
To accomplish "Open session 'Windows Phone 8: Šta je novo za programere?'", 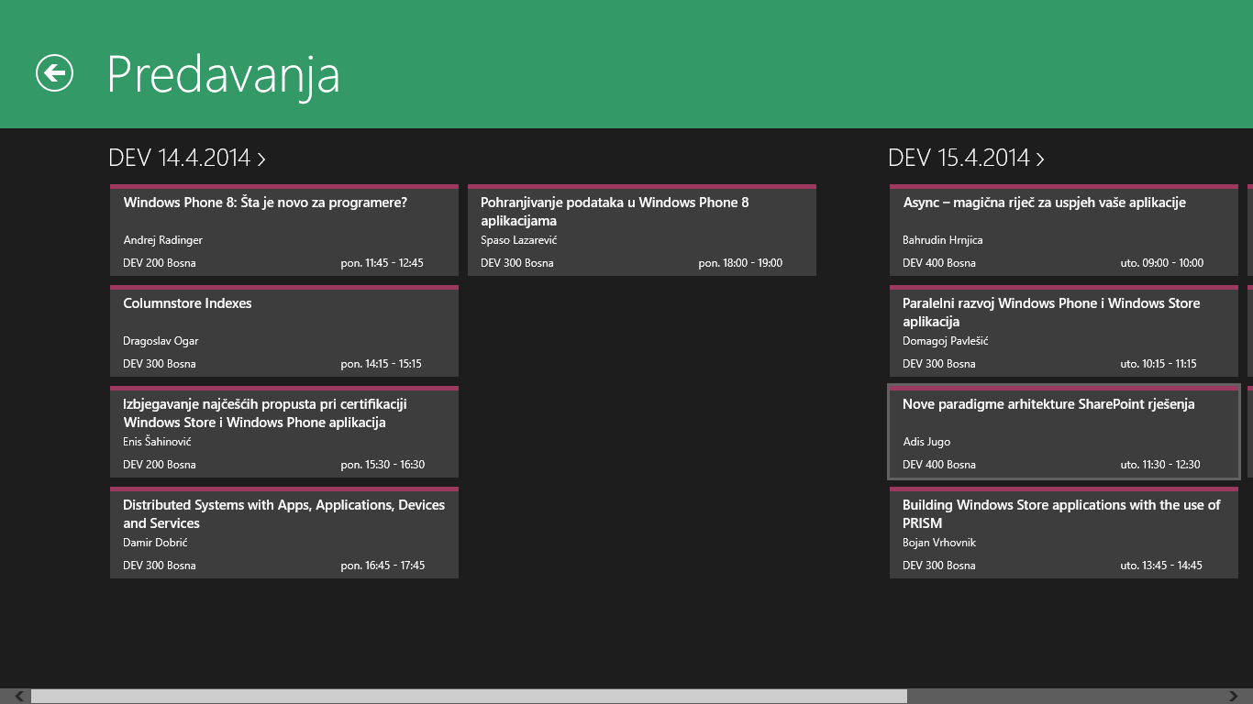I will (x=284, y=230).
